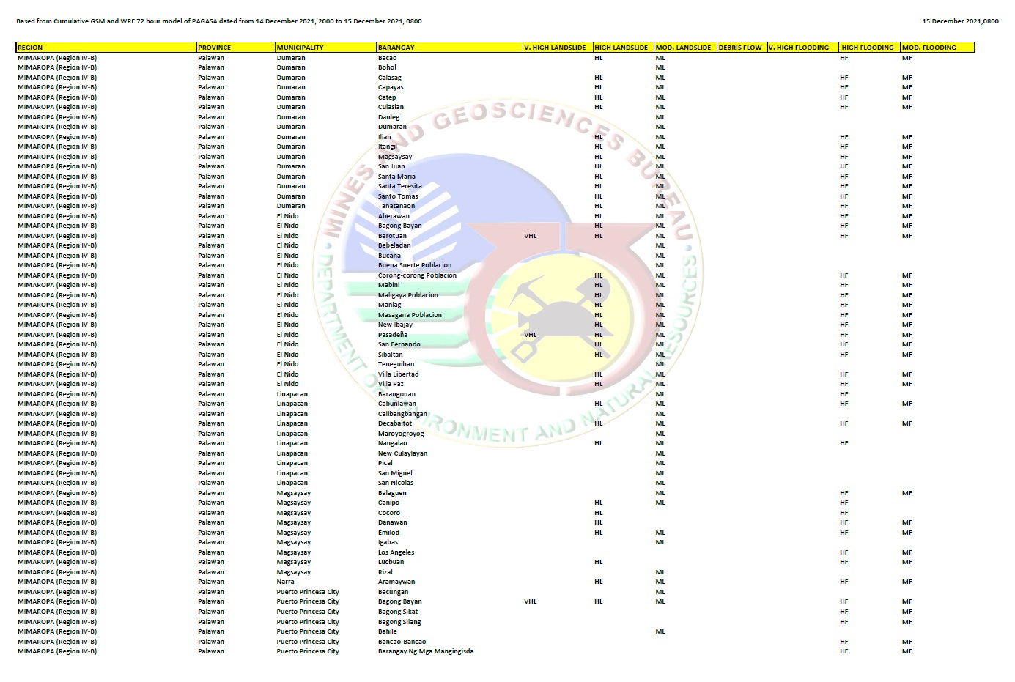The height and width of the screenshot is (682, 1015).
Task: Click barangay name 'Calibangbangan'
Action: tap(402, 413)
